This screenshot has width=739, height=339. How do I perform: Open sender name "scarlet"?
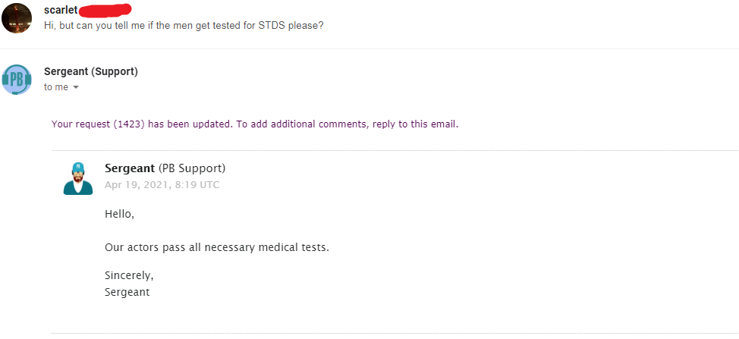coord(61,11)
